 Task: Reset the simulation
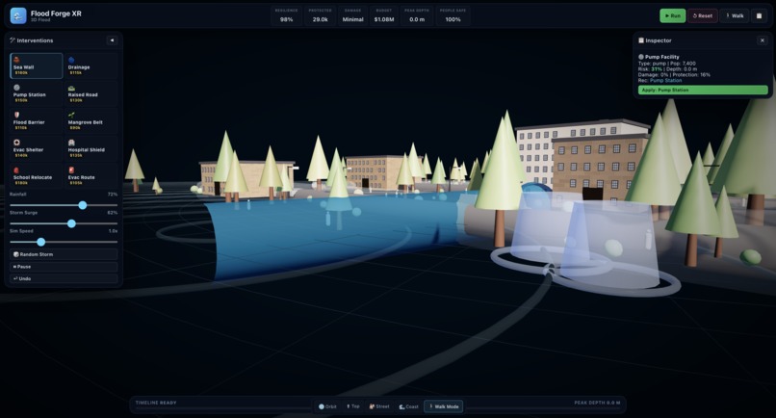tap(703, 15)
